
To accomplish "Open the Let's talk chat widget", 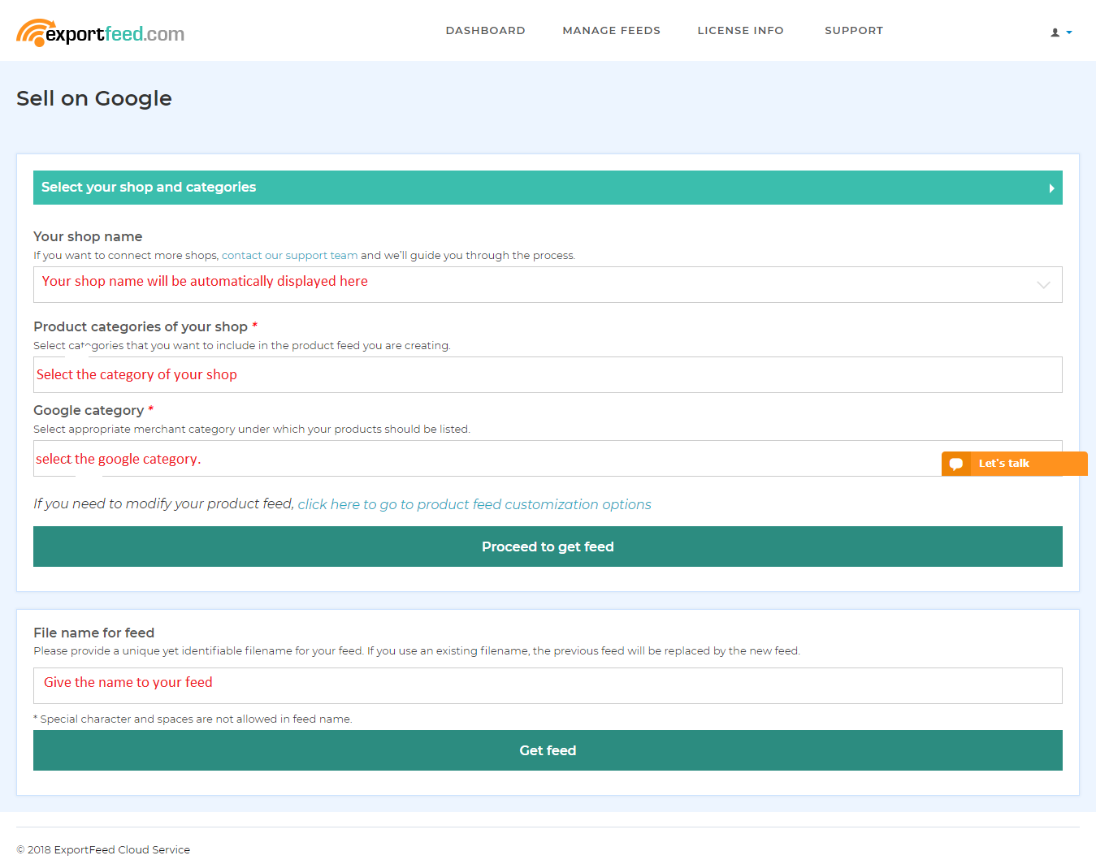I will pyautogui.click(x=1014, y=463).
